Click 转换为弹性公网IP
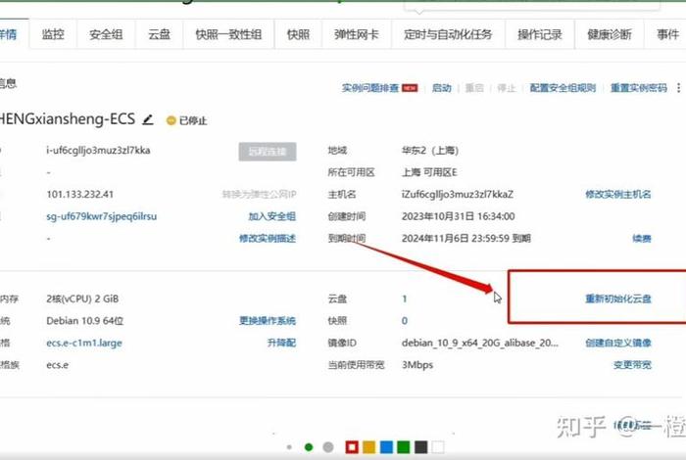Viewport: 686px width, 460px height. coord(259,195)
